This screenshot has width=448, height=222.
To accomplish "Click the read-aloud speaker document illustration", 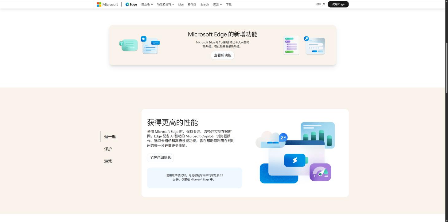I will 150,45.
